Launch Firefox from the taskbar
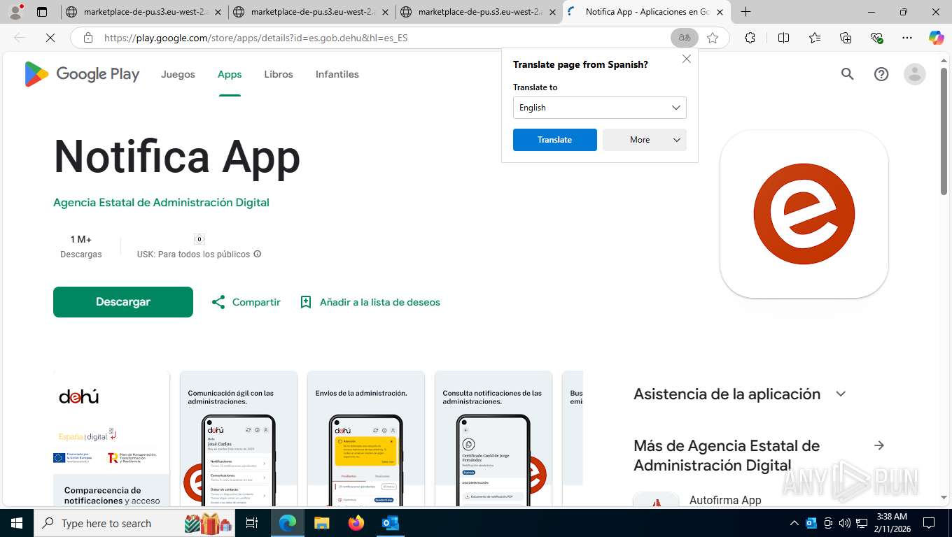The height and width of the screenshot is (537, 952). click(x=356, y=523)
